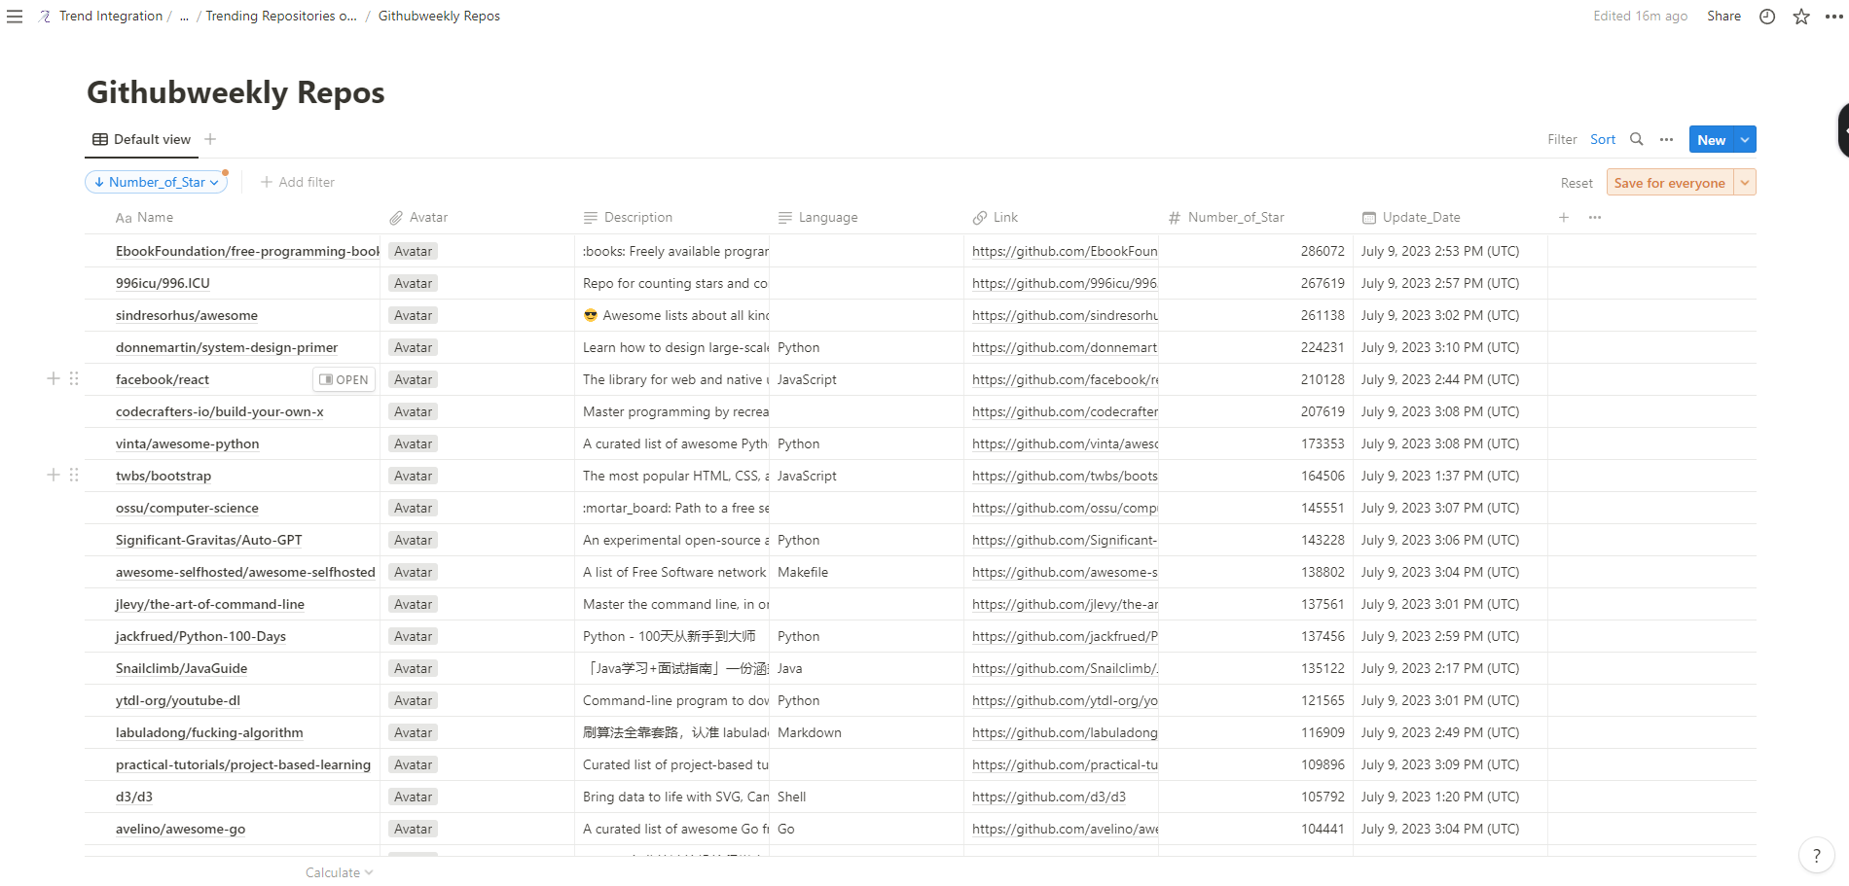Open EbookFoundation/free-programming-books row name
Screen dimensions: 1849x886
[247, 251]
